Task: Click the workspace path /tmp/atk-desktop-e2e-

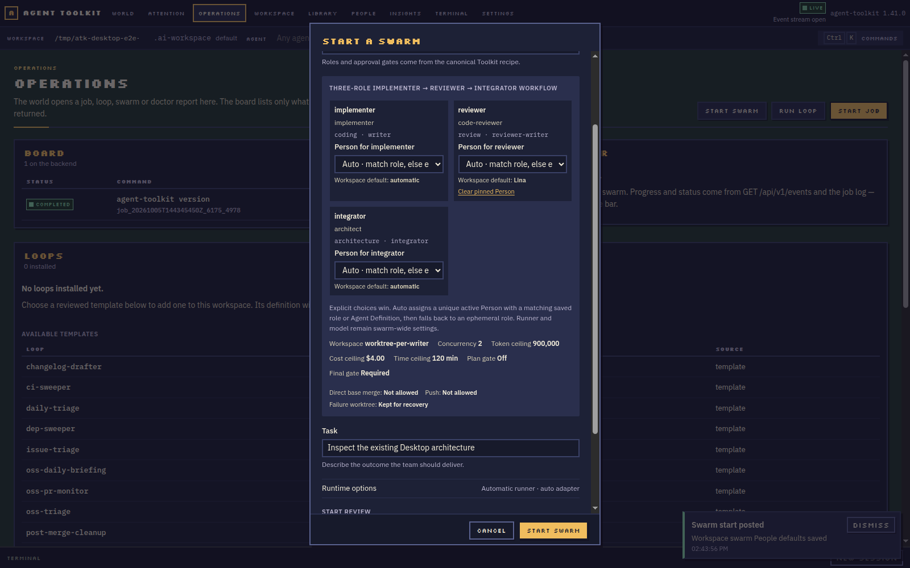Action: (x=97, y=38)
